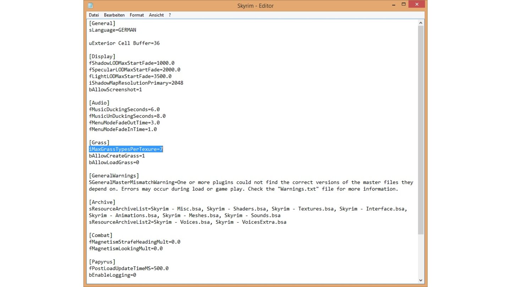This screenshot has height=287, width=511.
Task: Click the [Audio] section header
Action: tap(99, 103)
